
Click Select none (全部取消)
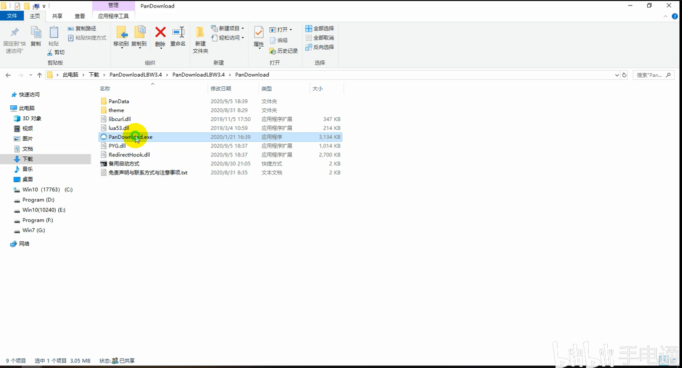pos(319,38)
